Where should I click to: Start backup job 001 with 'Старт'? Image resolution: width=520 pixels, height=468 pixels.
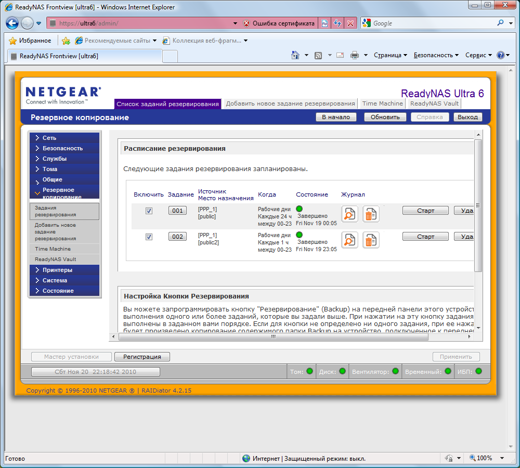coord(425,211)
